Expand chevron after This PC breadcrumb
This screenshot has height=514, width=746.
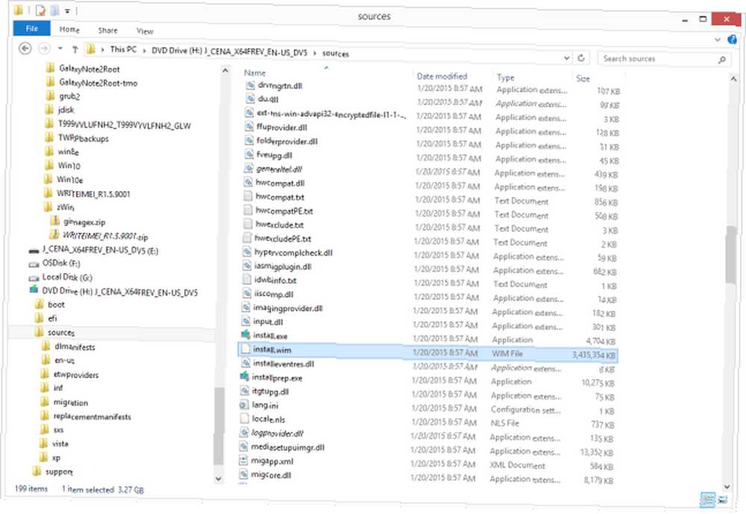144,51
